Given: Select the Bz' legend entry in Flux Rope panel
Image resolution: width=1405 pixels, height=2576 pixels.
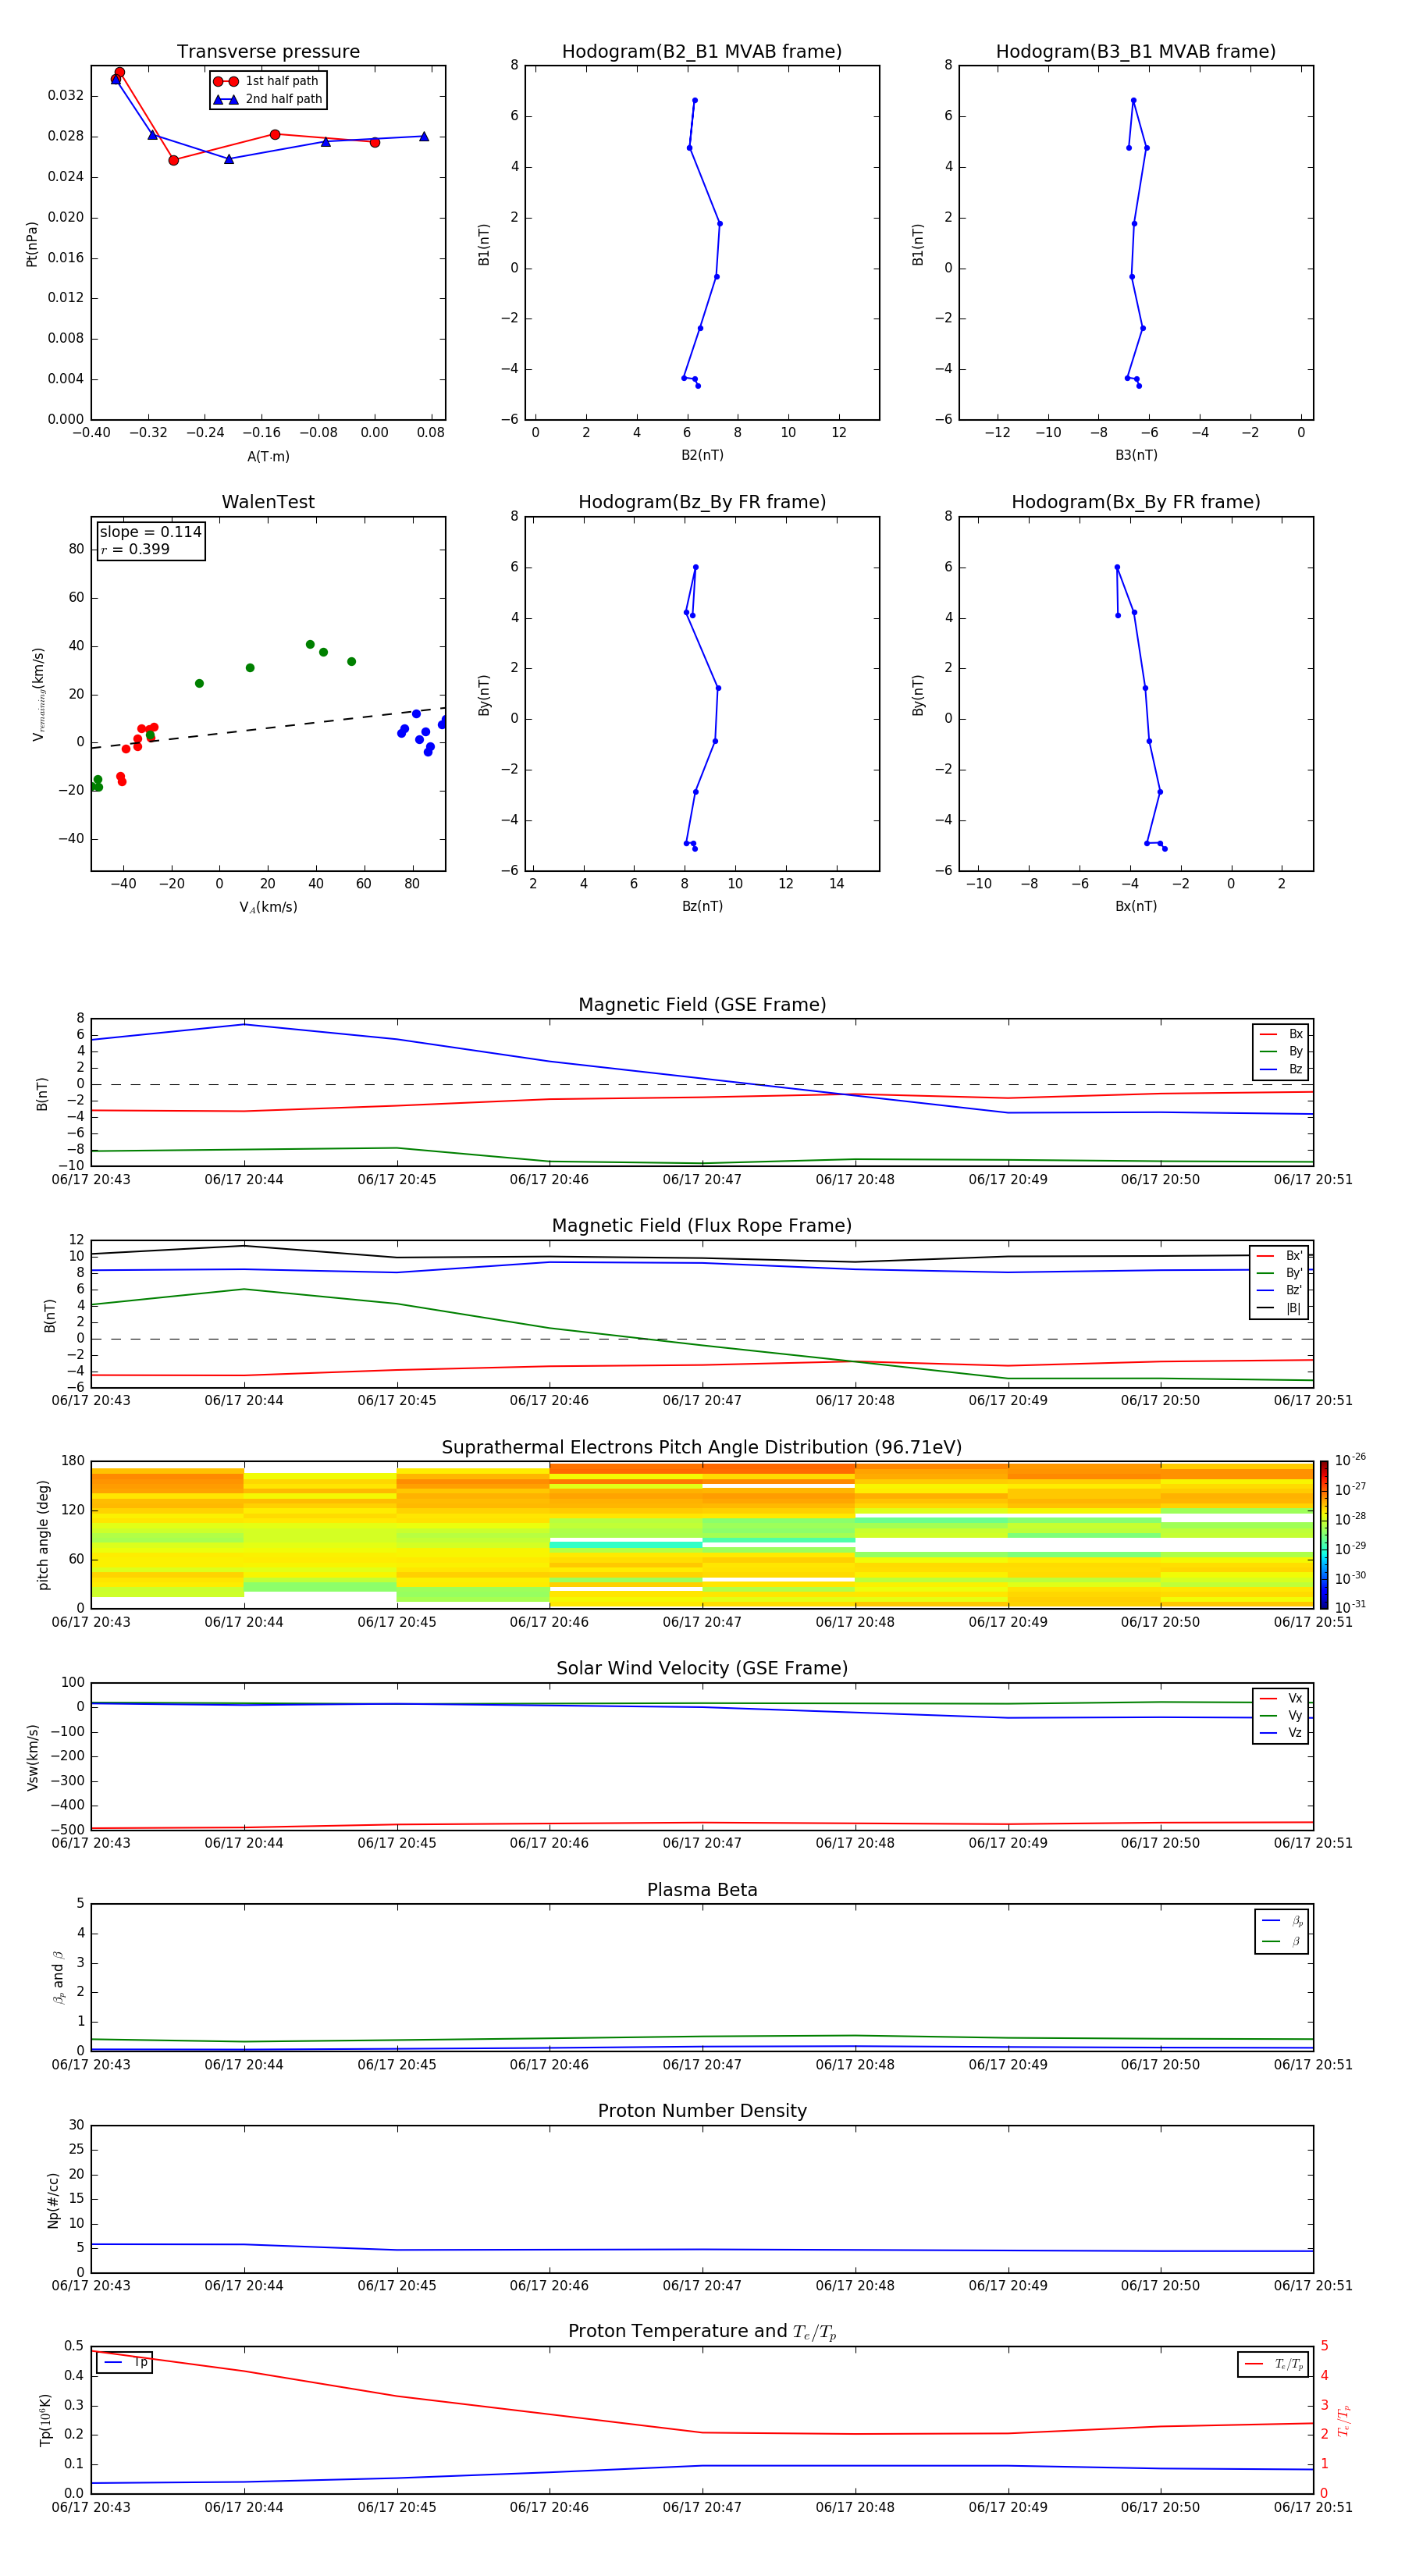Looking at the screenshot, I should (x=1279, y=1290).
